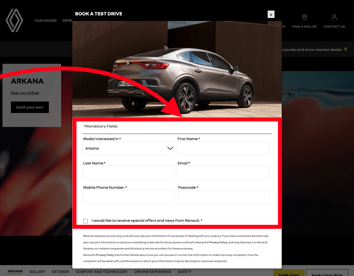This screenshot has height=276, width=354.
Task: Click the Arkana car photo in the dialog
Action: [x=177, y=69]
